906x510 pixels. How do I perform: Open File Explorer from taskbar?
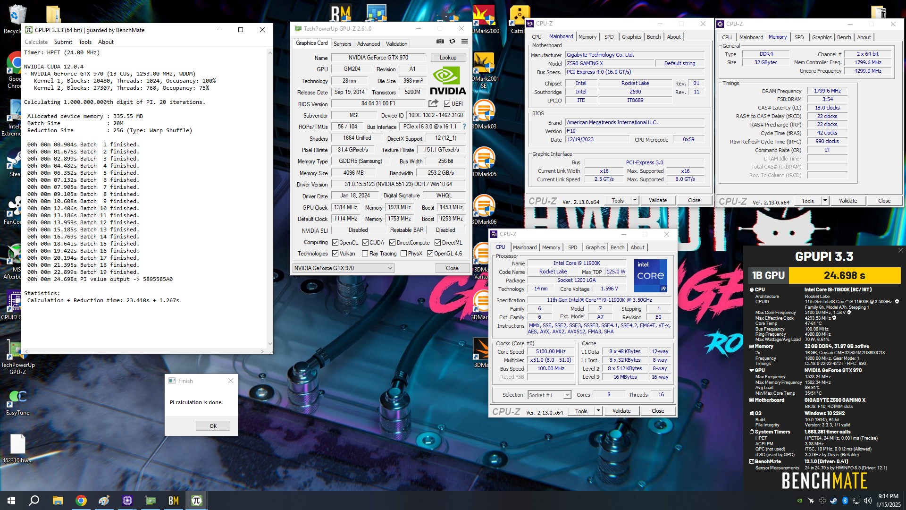(x=58, y=501)
